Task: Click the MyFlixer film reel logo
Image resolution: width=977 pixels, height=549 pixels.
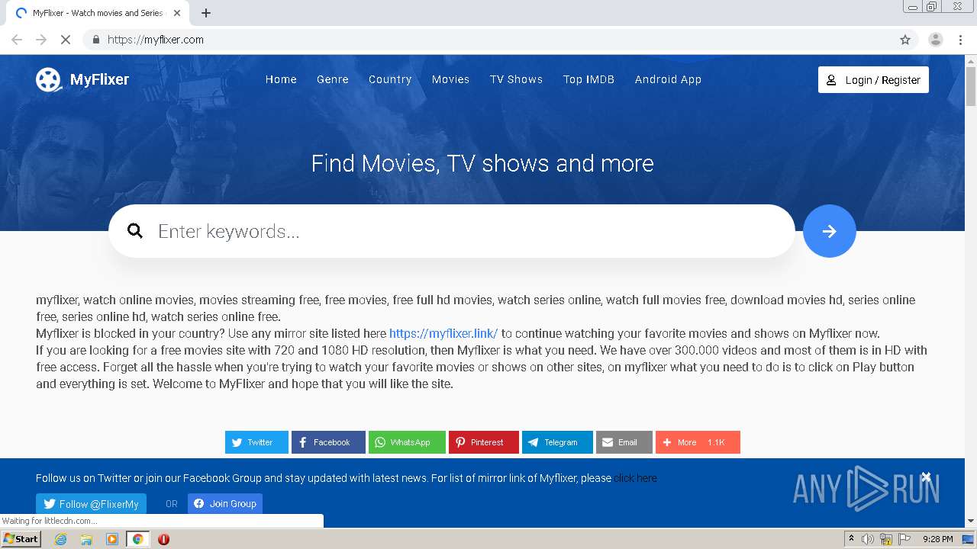Action: tap(49, 79)
